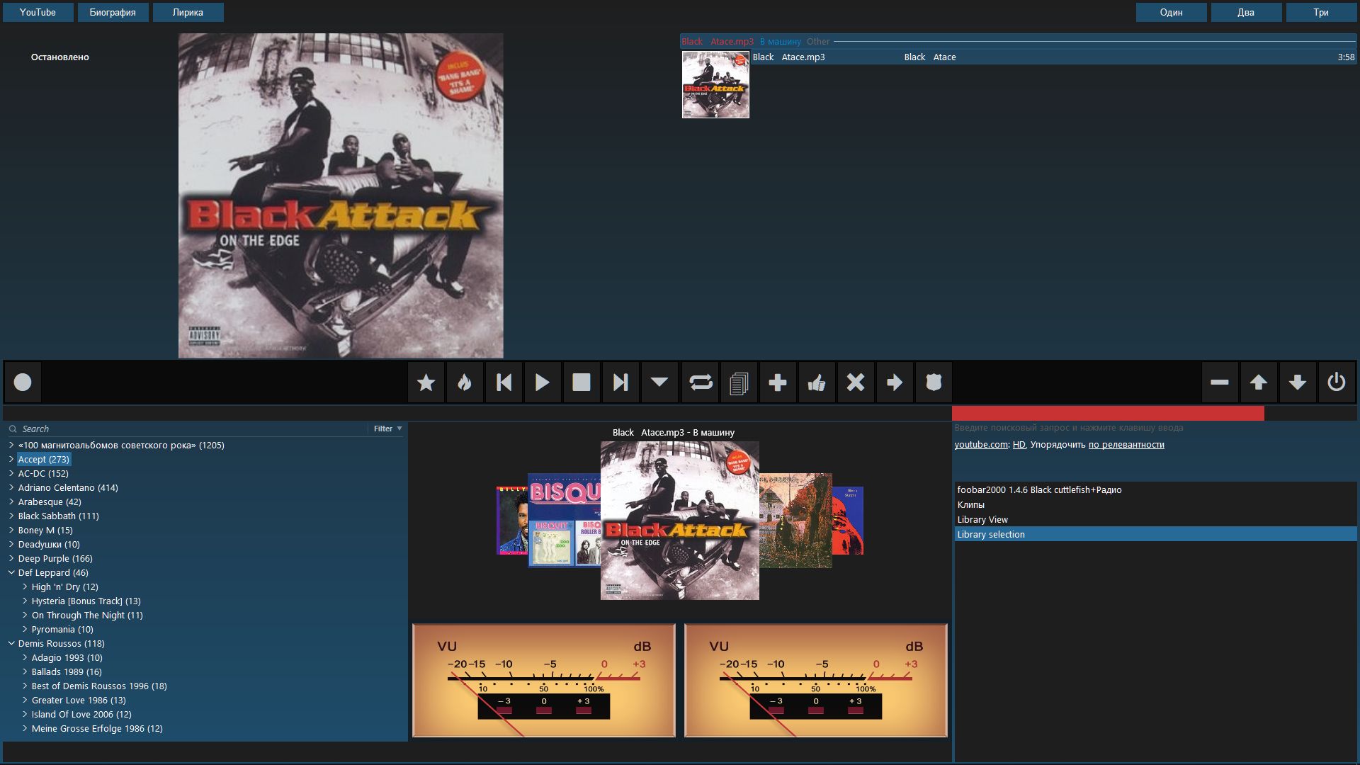The width and height of the screenshot is (1360, 765).
Task: Click the power icon button
Action: pos(1336,382)
